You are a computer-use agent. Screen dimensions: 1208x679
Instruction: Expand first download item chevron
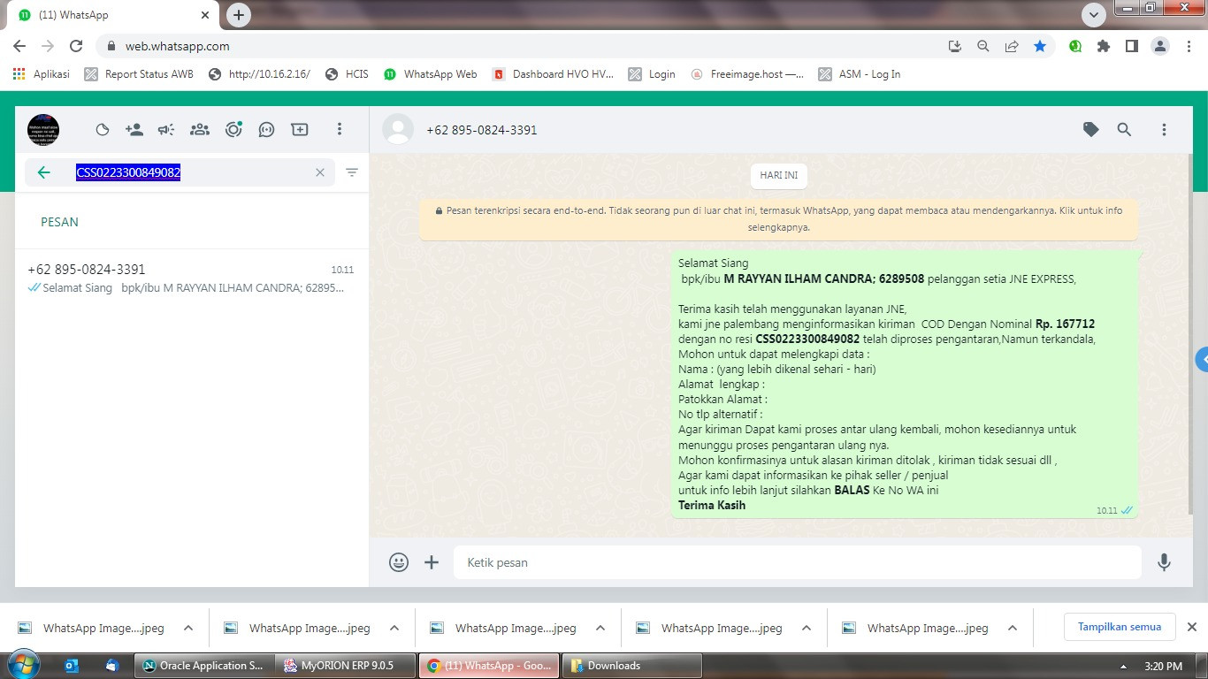[x=188, y=628]
